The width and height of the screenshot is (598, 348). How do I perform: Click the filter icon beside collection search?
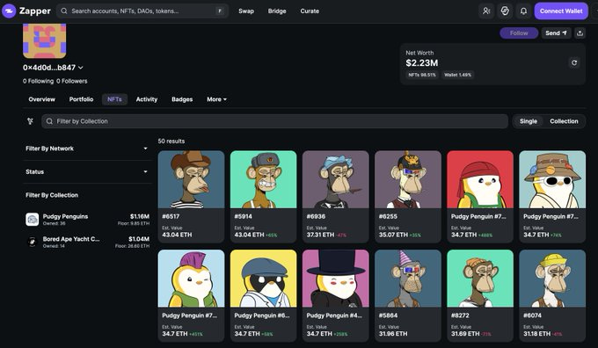tap(30, 121)
